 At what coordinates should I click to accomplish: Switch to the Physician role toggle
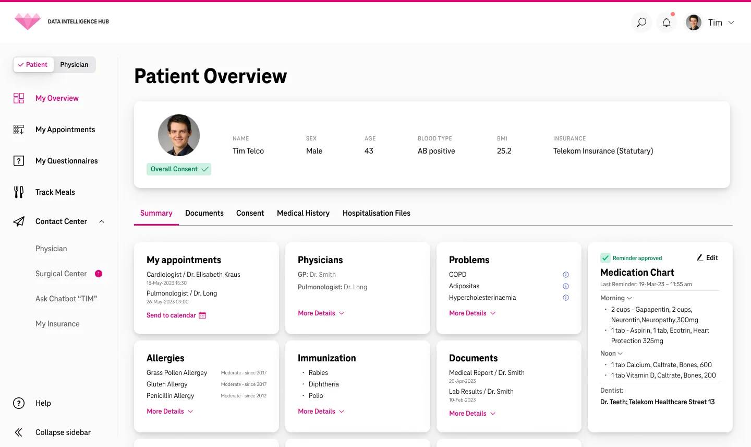pyautogui.click(x=74, y=65)
